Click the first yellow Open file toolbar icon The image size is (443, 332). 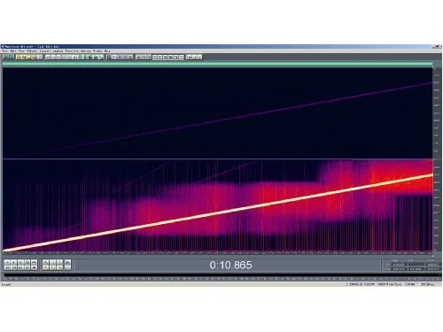pyautogui.click(x=19, y=57)
